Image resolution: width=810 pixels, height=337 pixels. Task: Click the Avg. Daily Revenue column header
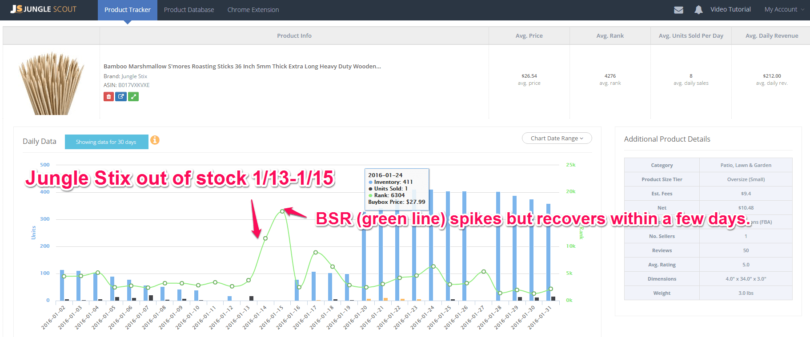pyautogui.click(x=772, y=36)
